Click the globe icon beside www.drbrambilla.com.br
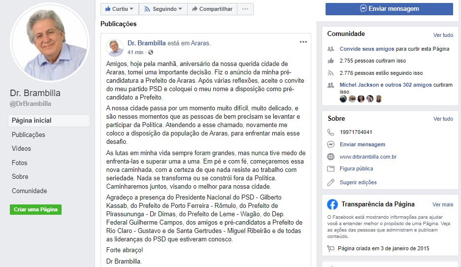This screenshot has width=461, height=267. (331, 157)
